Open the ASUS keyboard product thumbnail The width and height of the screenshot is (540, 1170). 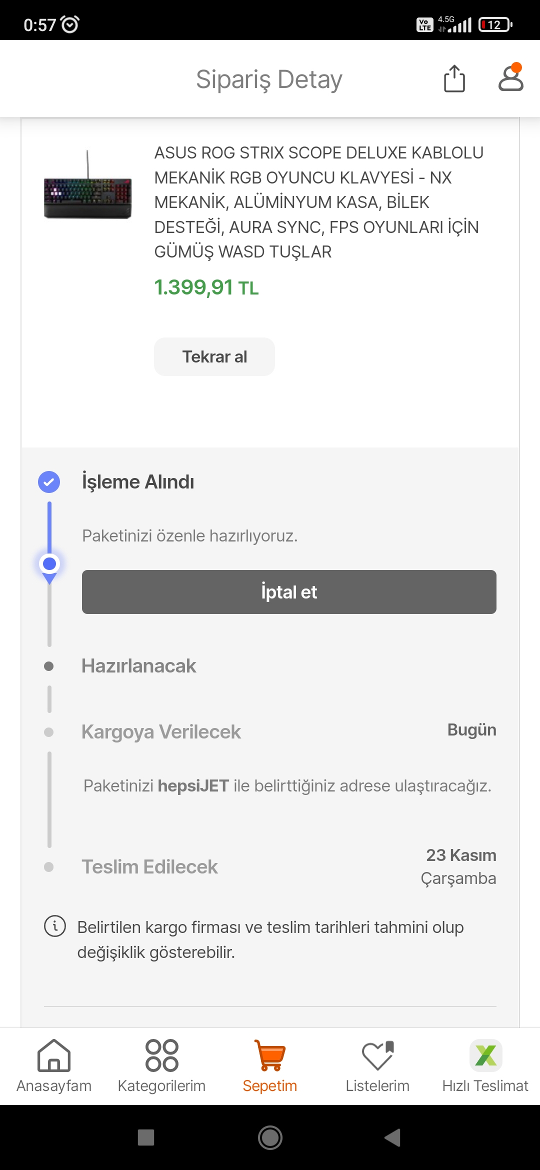click(x=88, y=186)
